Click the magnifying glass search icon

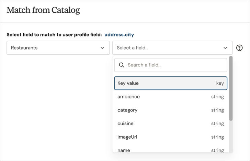(x=122, y=65)
